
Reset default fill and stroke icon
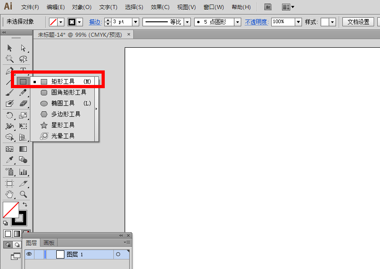tap(5, 223)
